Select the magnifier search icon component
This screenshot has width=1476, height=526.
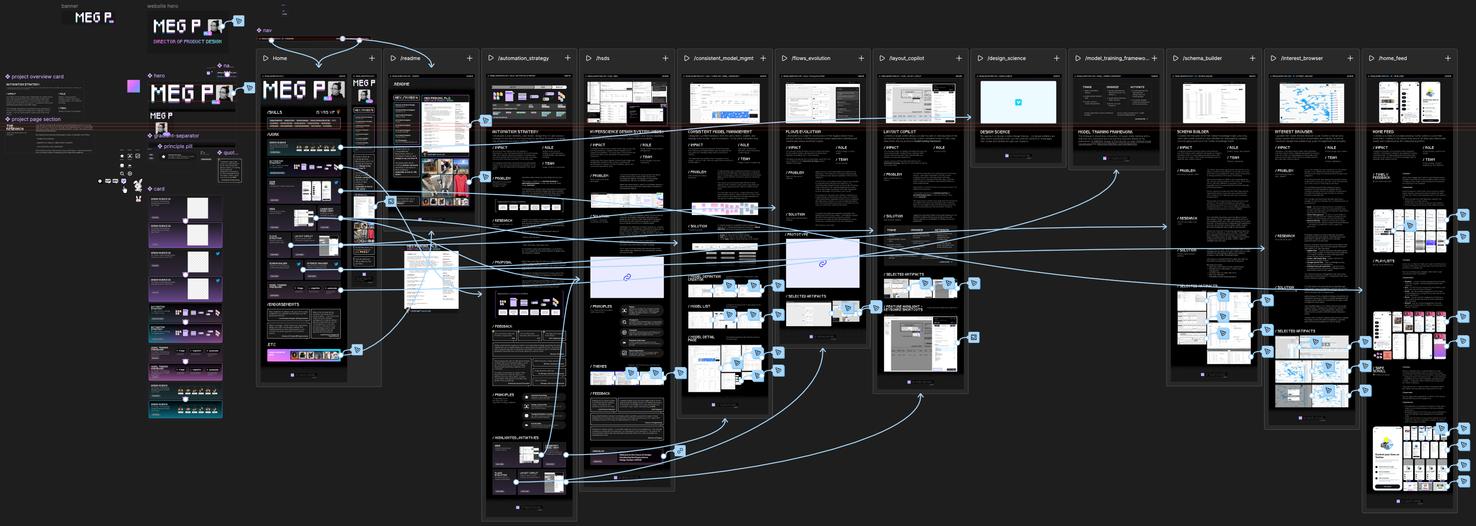122,174
